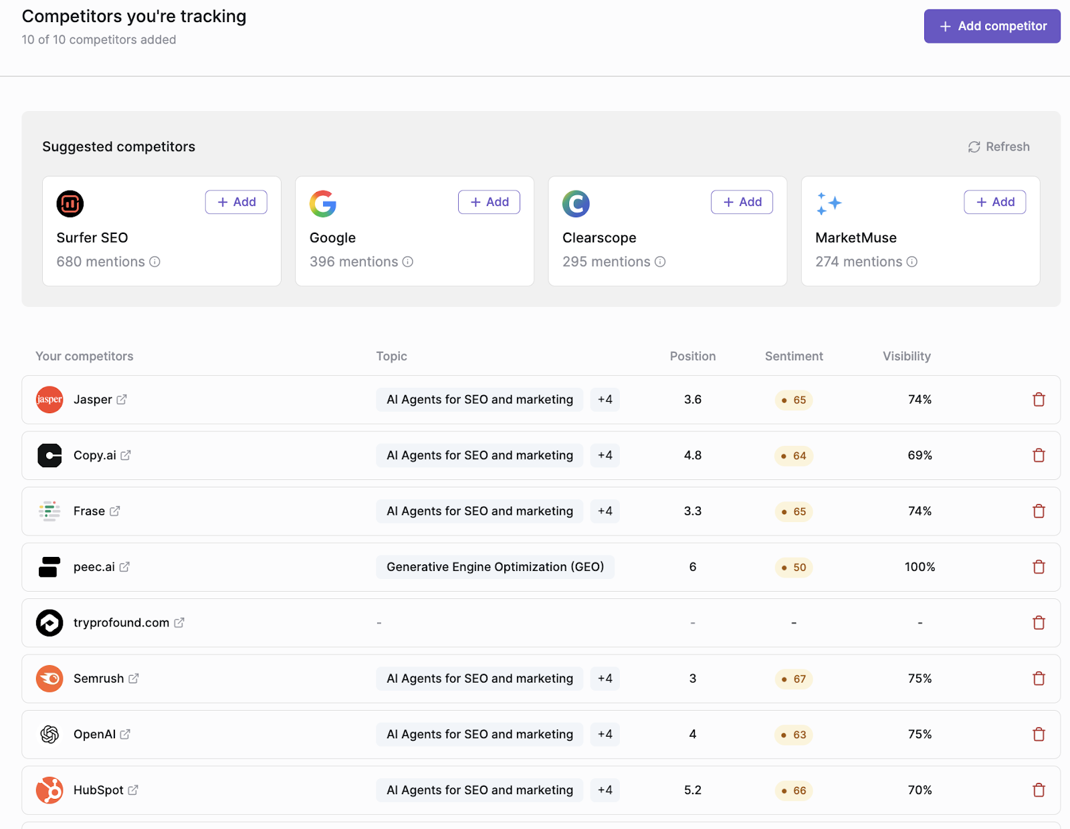Open Frase external link icon
This screenshot has height=829, width=1070.
[115, 511]
